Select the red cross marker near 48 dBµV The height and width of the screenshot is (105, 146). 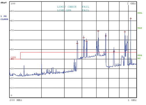coord(114,51)
